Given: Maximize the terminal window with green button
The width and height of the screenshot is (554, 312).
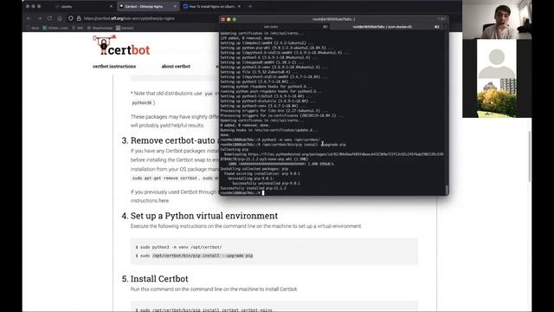Looking at the screenshot, I should pyautogui.click(x=235, y=19).
